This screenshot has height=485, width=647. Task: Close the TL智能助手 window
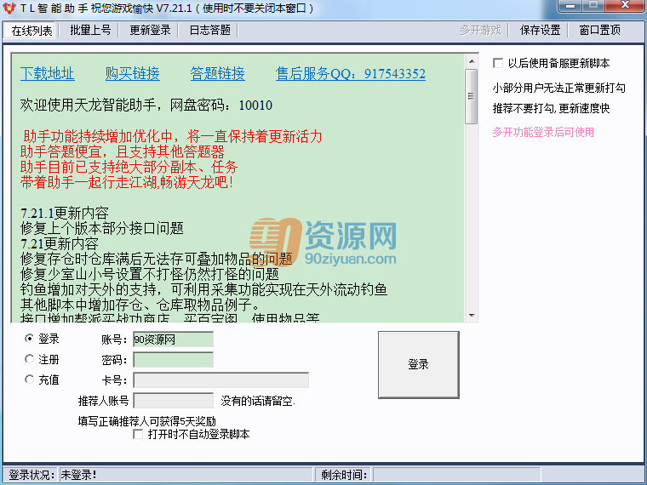pyautogui.click(x=625, y=6)
